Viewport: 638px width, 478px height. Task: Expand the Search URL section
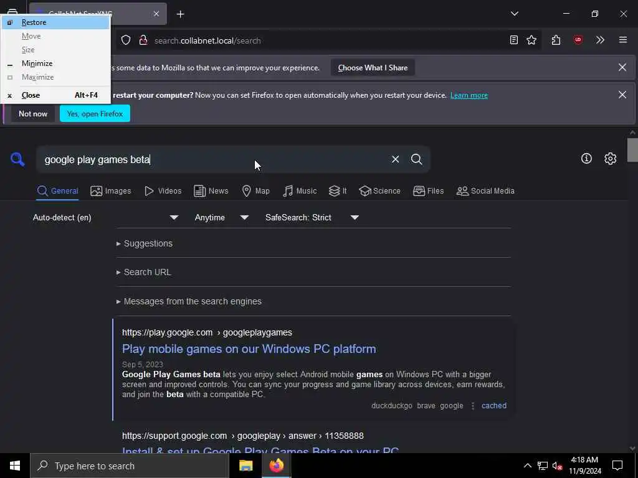pos(144,273)
